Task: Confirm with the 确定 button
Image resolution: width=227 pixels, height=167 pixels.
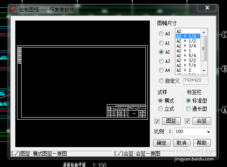Action: [x=162, y=143]
